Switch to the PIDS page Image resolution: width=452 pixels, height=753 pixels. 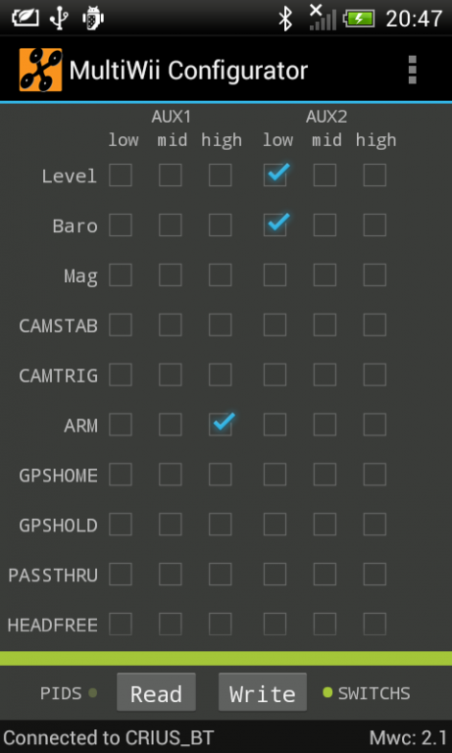pyautogui.click(x=61, y=693)
